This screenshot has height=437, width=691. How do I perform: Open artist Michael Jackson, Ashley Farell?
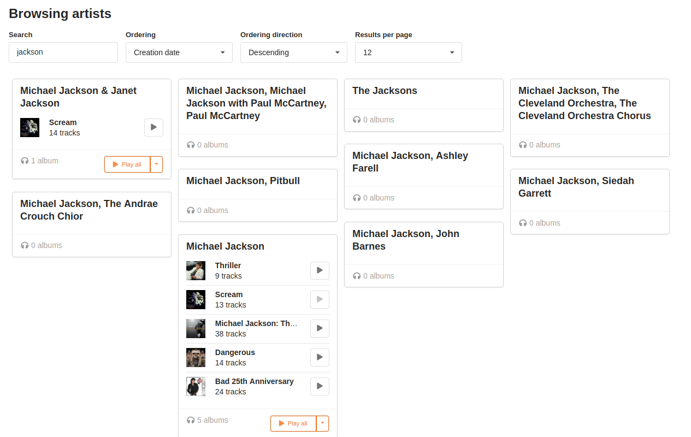pyautogui.click(x=410, y=162)
